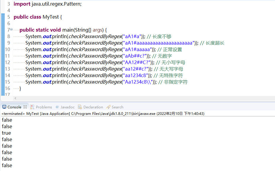The width and height of the screenshot is (275, 171).
Task: Click the "aAb##c?" string on line 11
Action: [135, 56]
